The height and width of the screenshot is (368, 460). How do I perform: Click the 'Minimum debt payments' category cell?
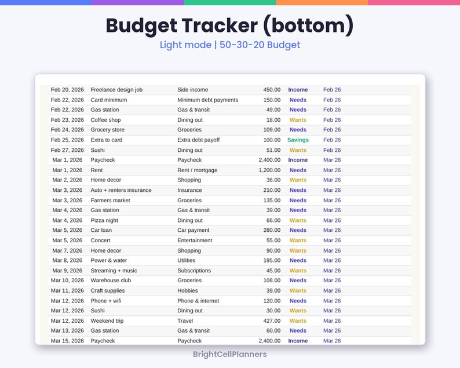click(208, 100)
